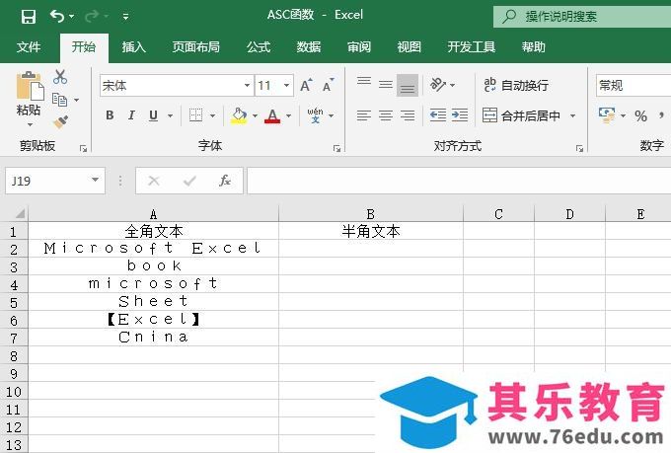Open 合并后居中 dropdown arrow
The height and width of the screenshot is (453, 671).
(x=573, y=115)
